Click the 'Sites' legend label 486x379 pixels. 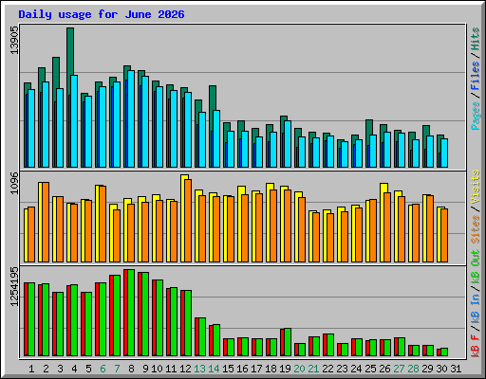(x=475, y=229)
